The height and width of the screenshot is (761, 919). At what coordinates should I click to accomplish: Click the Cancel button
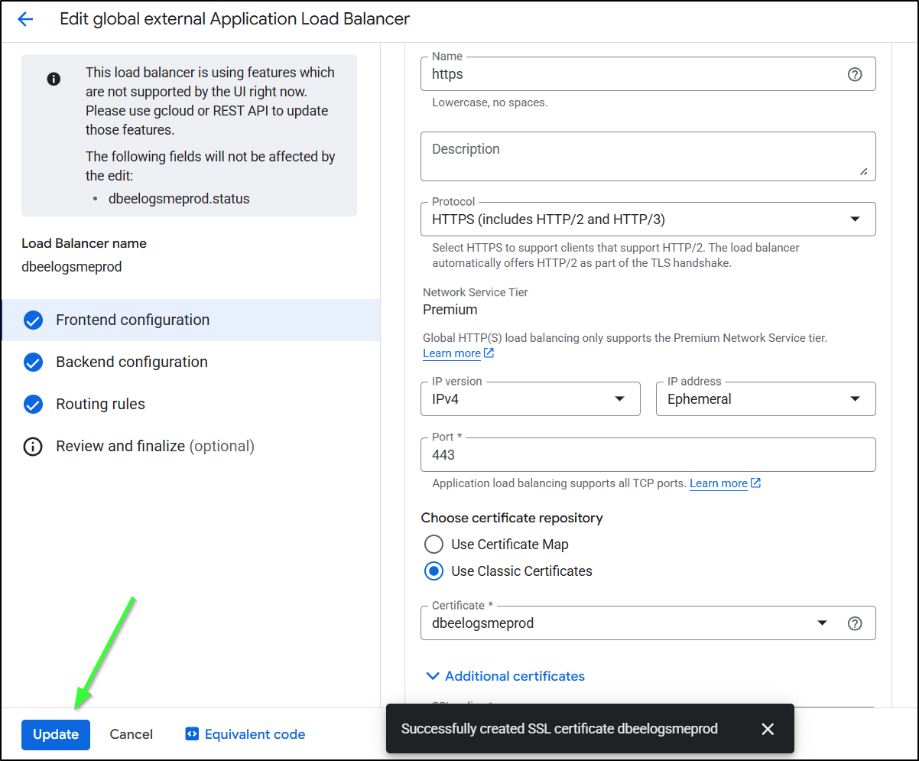131,734
